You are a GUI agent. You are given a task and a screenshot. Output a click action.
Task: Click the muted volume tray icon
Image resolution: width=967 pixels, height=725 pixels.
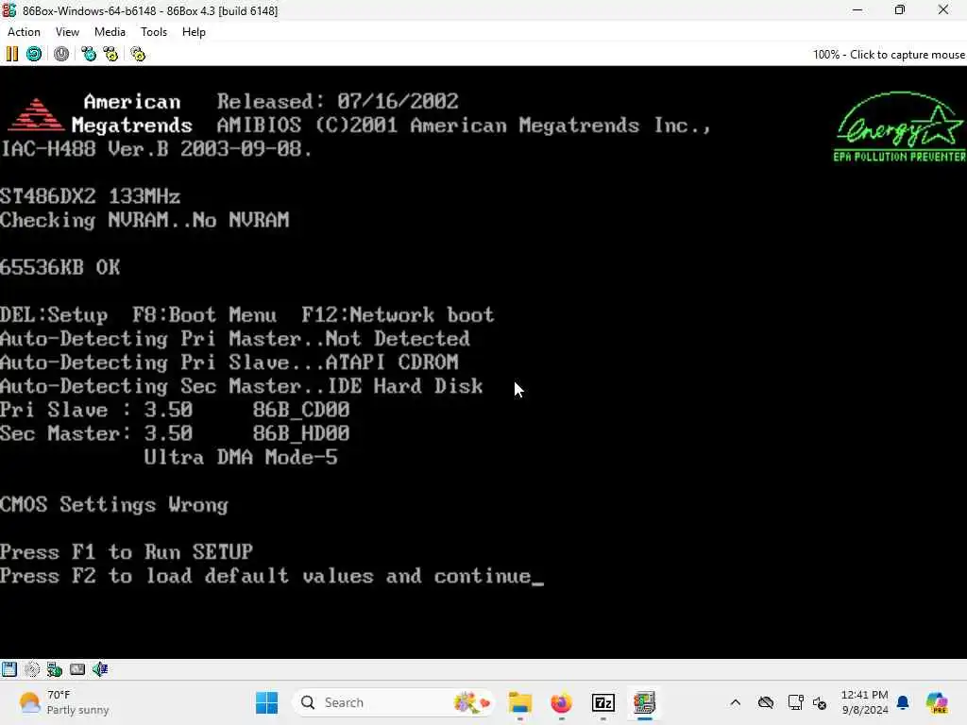[x=820, y=702]
